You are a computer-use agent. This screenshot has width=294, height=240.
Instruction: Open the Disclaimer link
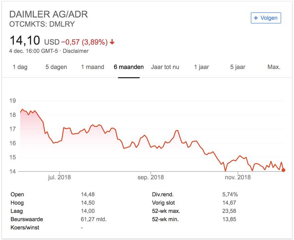(76, 51)
